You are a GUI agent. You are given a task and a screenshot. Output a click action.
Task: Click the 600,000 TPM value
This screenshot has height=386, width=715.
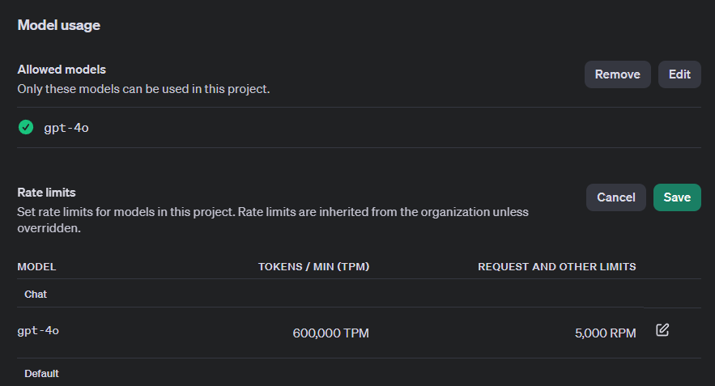(330, 333)
